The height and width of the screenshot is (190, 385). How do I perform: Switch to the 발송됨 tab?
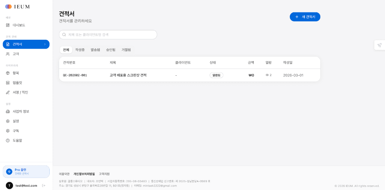pyautogui.click(x=95, y=50)
